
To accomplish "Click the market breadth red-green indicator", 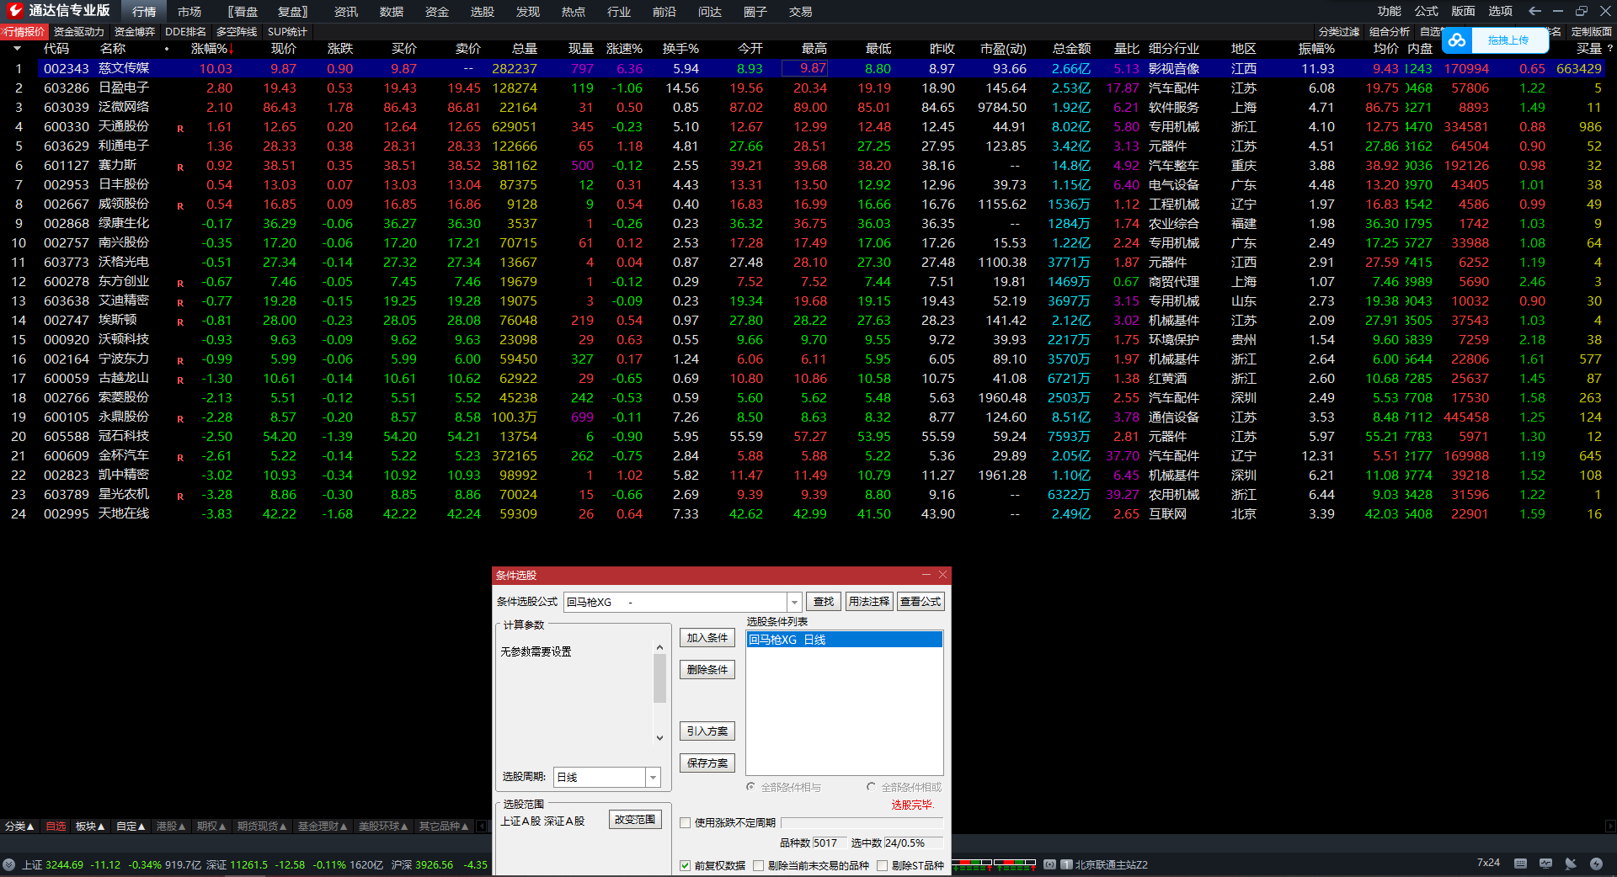I will (994, 864).
